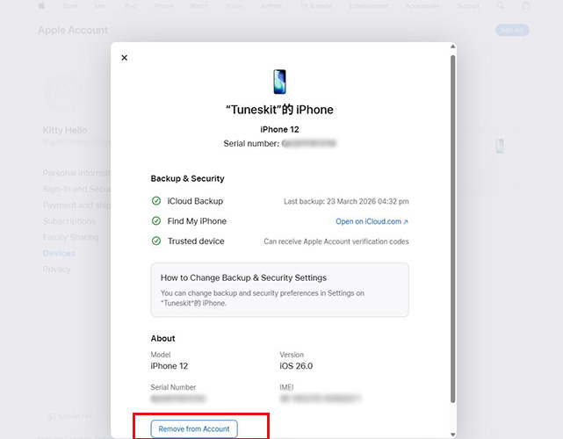Click the iCloud Backup green checkmark icon

(x=156, y=201)
